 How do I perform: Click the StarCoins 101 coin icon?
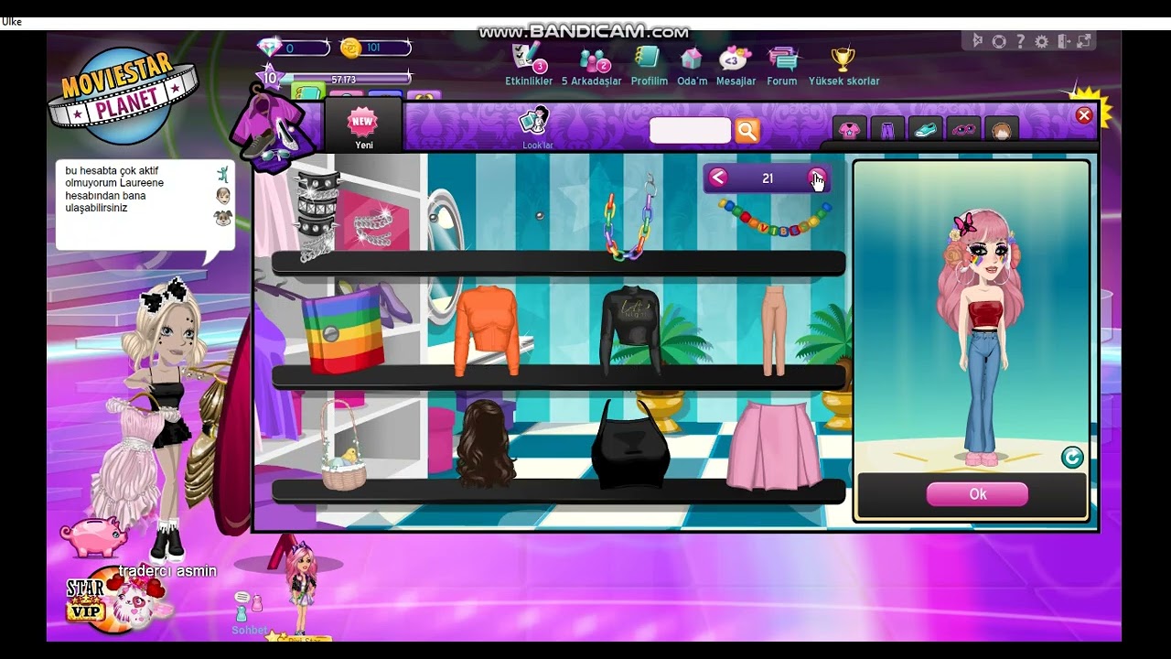[x=350, y=48]
